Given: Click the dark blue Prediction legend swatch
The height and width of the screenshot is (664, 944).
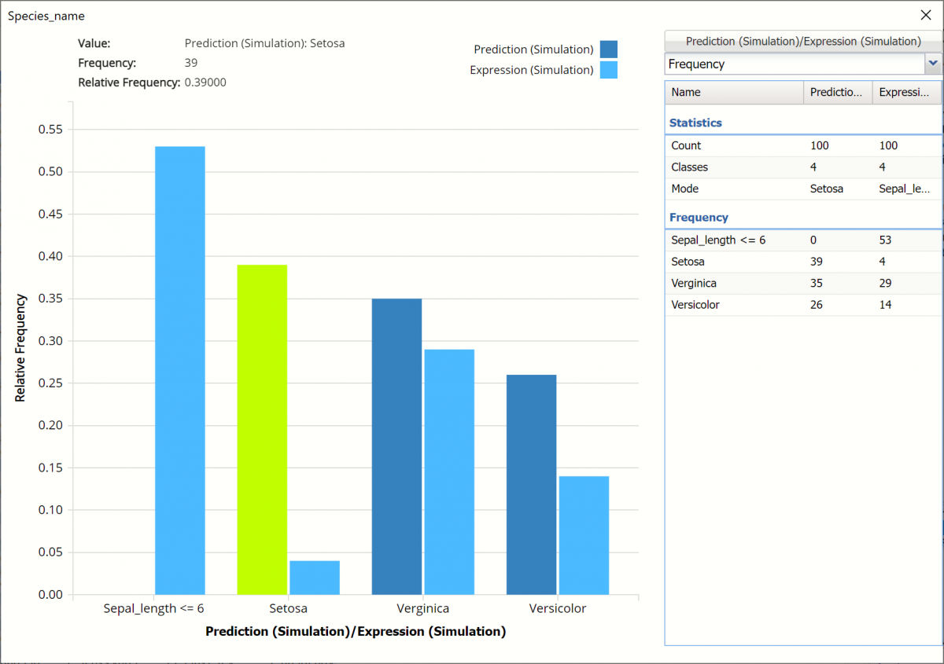Looking at the screenshot, I should [608, 50].
